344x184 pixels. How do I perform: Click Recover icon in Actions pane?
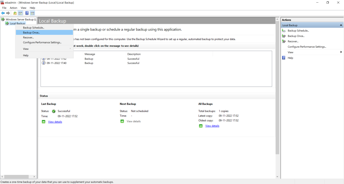[284, 41]
